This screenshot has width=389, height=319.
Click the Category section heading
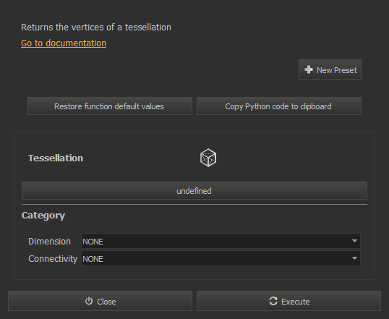[43, 216]
